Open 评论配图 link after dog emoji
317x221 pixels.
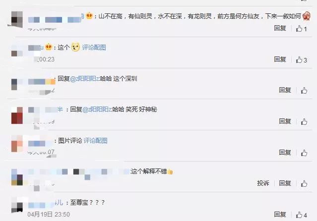(94, 48)
